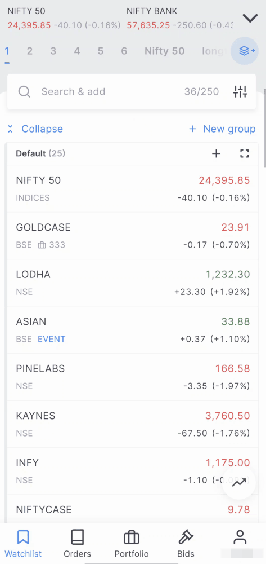266x564 pixels.
Task: Select the Watchlist bottom tab
Action: tap(23, 543)
